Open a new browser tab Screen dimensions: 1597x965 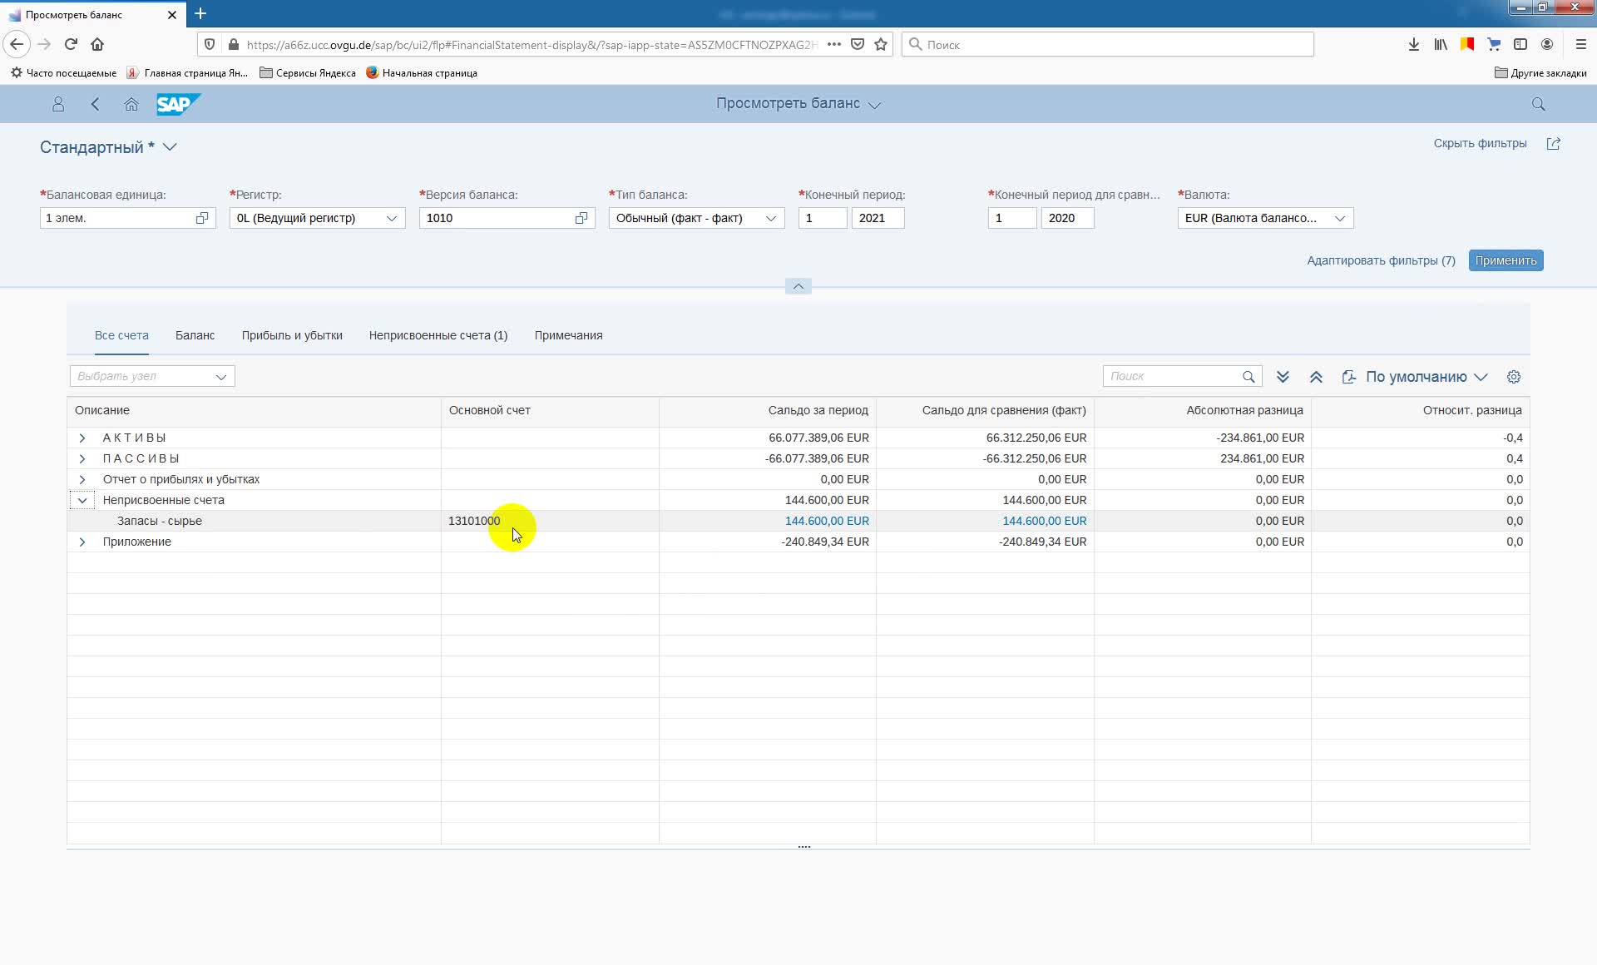pyautogui.click(x=200, y=14)
